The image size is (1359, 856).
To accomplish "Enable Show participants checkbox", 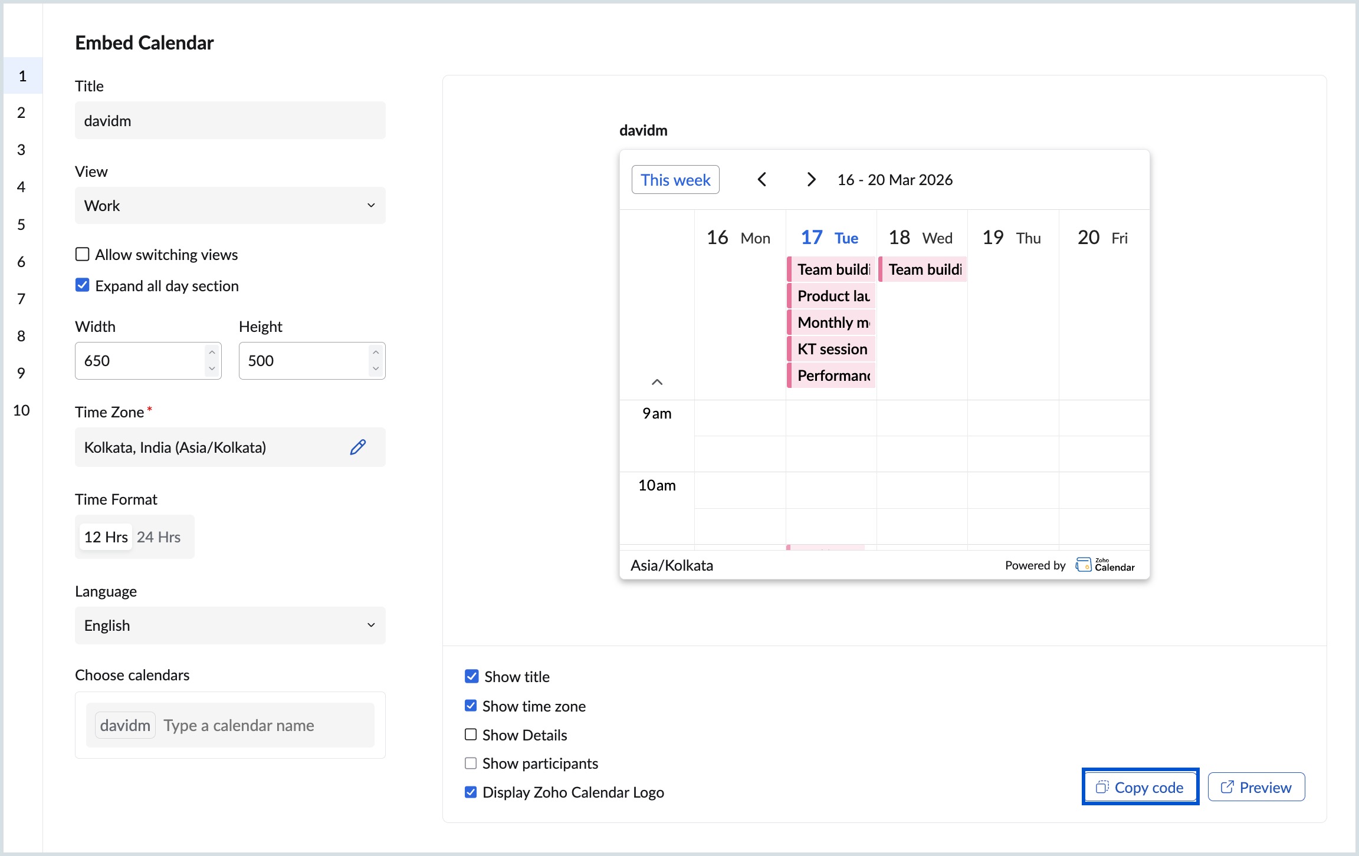I will 471,763.
